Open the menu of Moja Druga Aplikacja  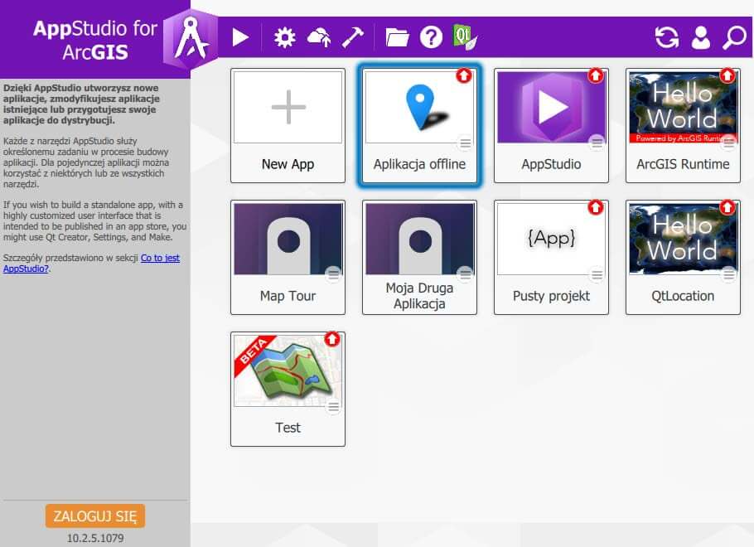[465, 274]
